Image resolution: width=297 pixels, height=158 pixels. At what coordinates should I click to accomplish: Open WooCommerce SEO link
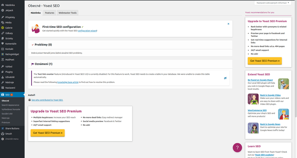pyautogui.click(x=257, y=110)
